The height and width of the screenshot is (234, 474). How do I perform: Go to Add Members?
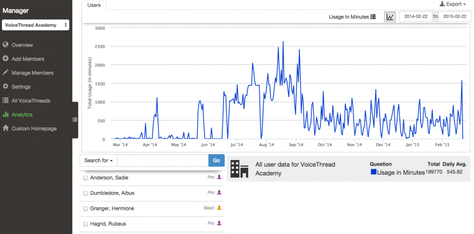tap(28, 59)
